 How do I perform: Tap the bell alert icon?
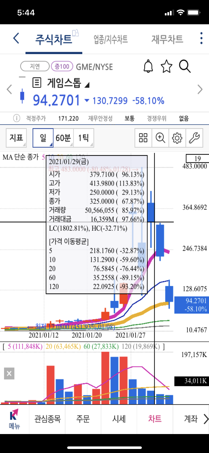pyautogui.click(x=148, y=66)
